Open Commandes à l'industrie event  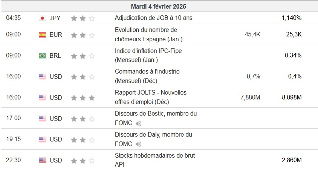[147, 76]
